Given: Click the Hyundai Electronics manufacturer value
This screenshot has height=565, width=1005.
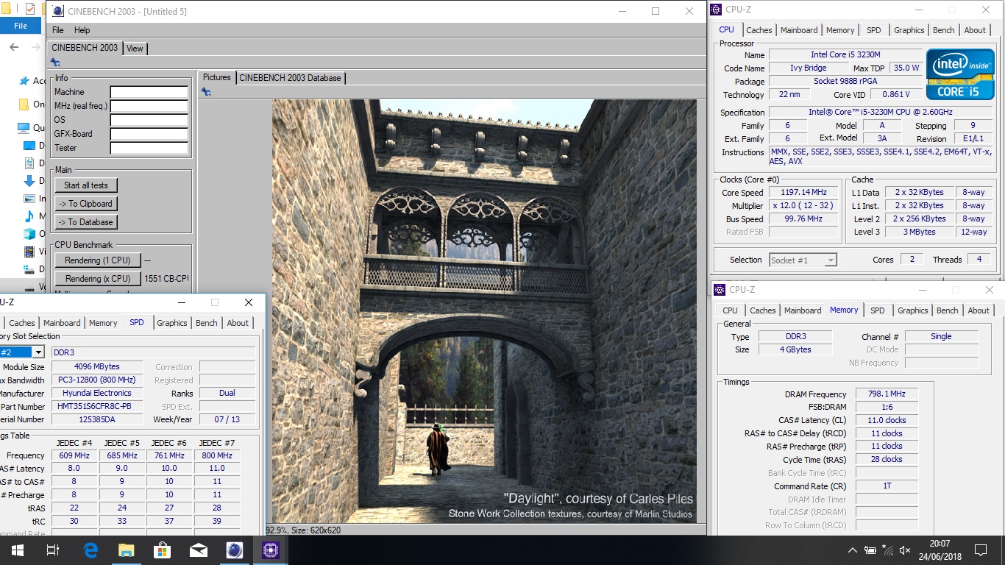Looking at the screenshot, I should [x=96, y=393].
